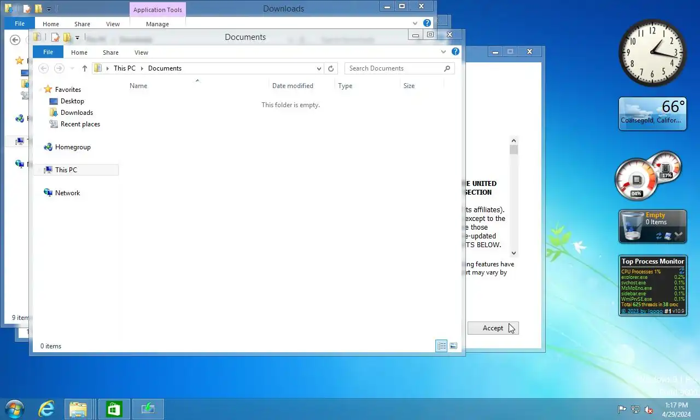Open Help icon in Documents window
Screen dimensions: 700x420
tap(456, 51)
